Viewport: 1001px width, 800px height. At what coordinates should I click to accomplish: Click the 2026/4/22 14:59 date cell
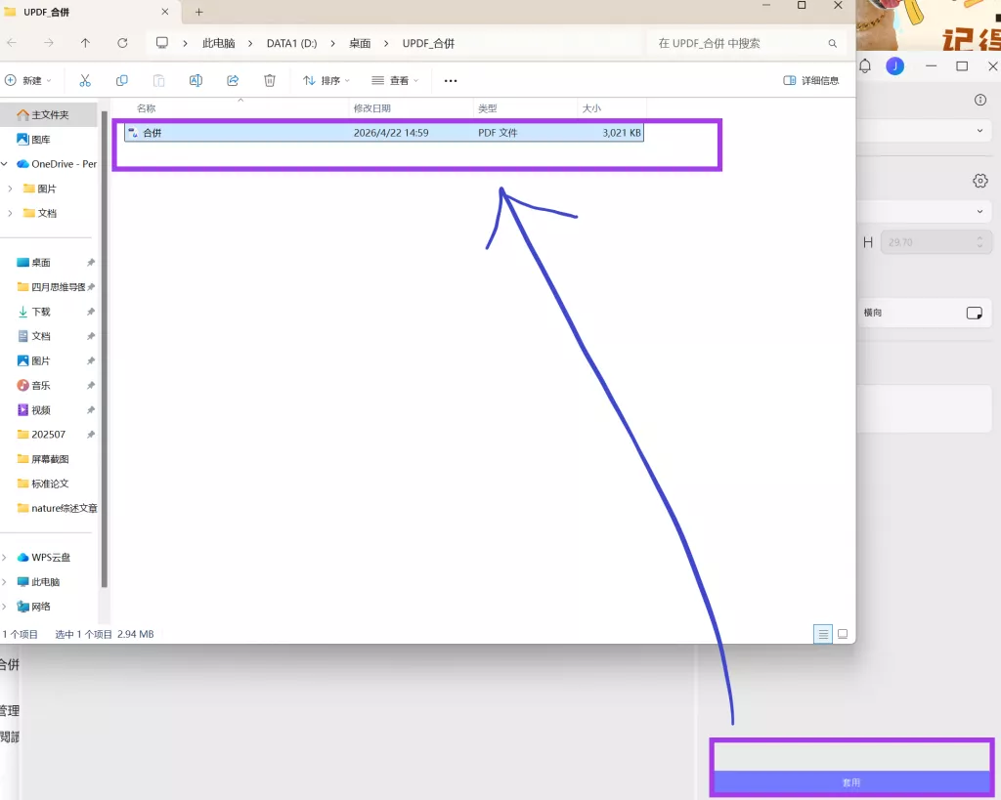(391, 133)
